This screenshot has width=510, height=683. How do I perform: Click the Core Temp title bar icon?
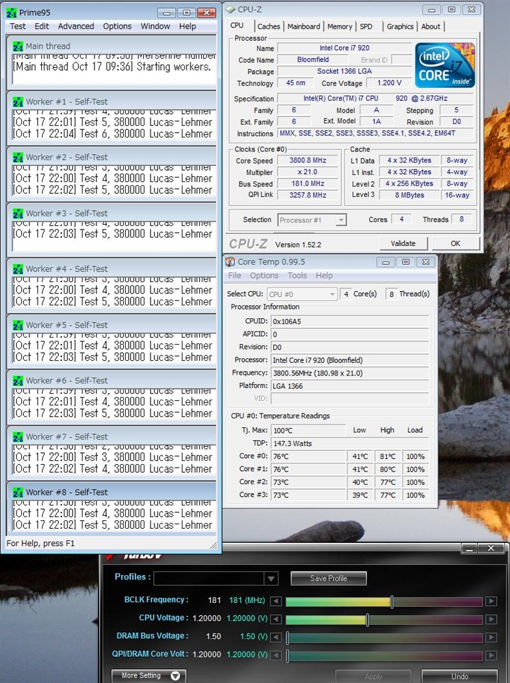[230, 261]
